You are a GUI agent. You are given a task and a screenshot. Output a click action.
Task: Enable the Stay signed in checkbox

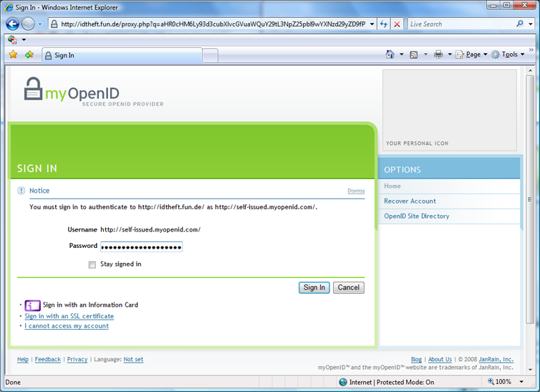[92, 264]
